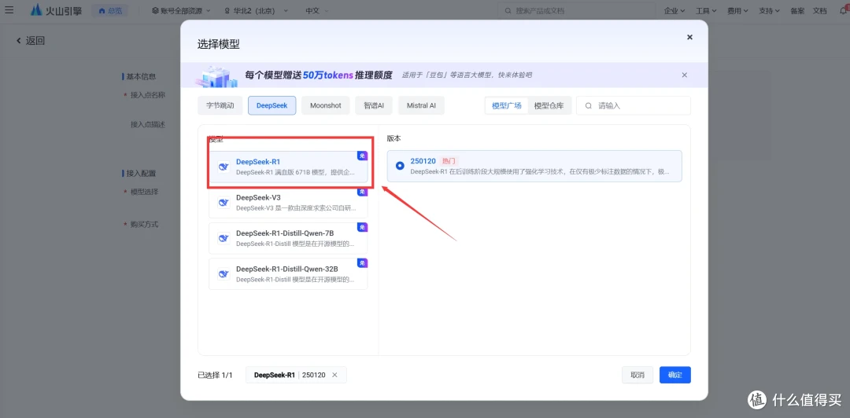The width and height of the screenshot is (850, 418).
Task: Expand the 账号全部资源 dropdown
Action: pyautogui.click(x=180, y=10)
